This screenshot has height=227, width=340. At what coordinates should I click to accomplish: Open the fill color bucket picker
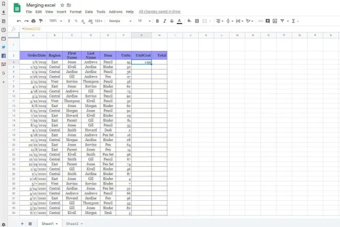189,21
